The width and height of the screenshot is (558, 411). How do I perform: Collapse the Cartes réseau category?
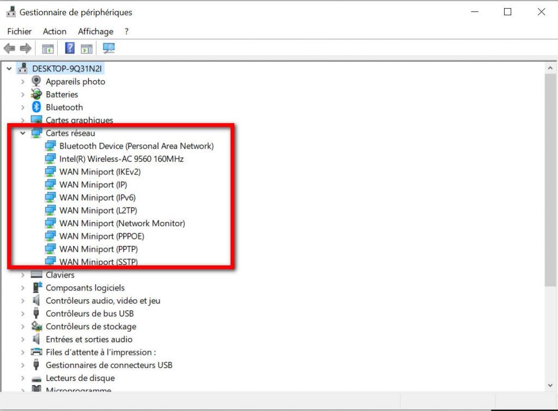[x=22, y=133]
